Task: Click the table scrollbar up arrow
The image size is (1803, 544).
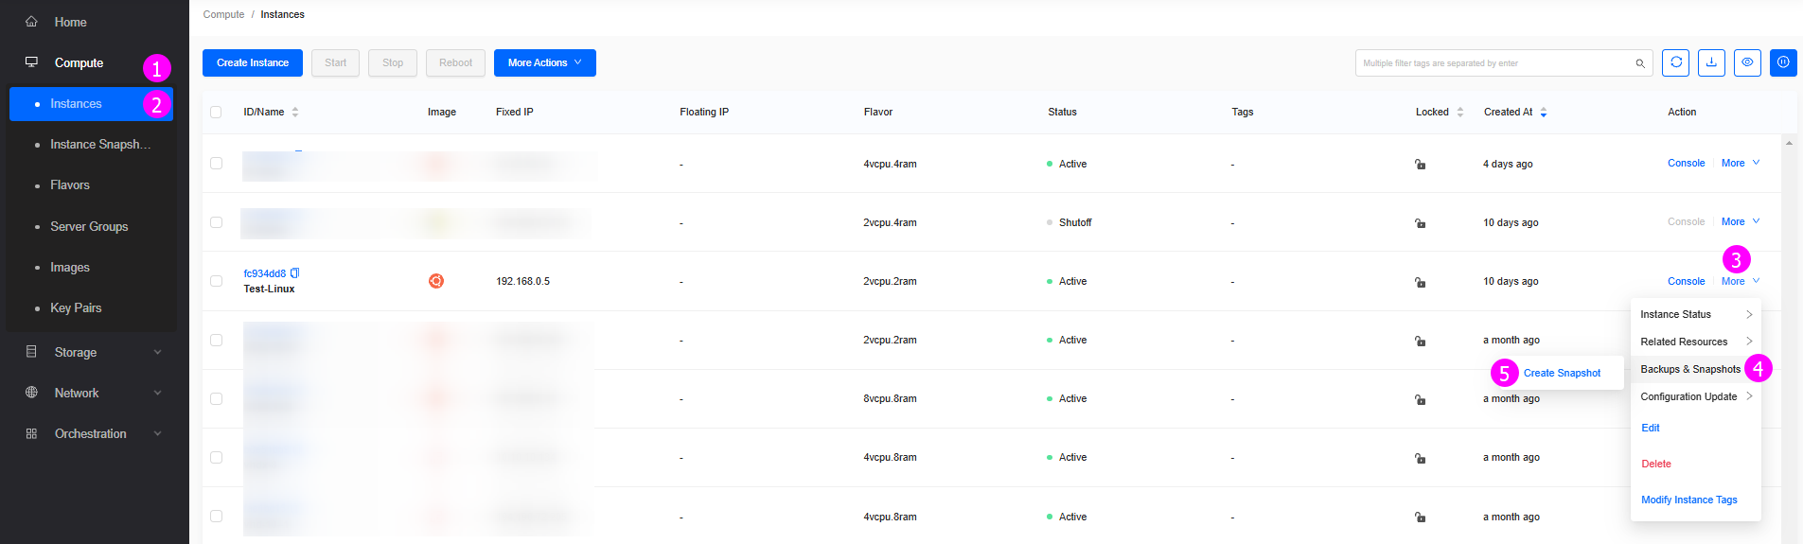Action: [1789, 143]
